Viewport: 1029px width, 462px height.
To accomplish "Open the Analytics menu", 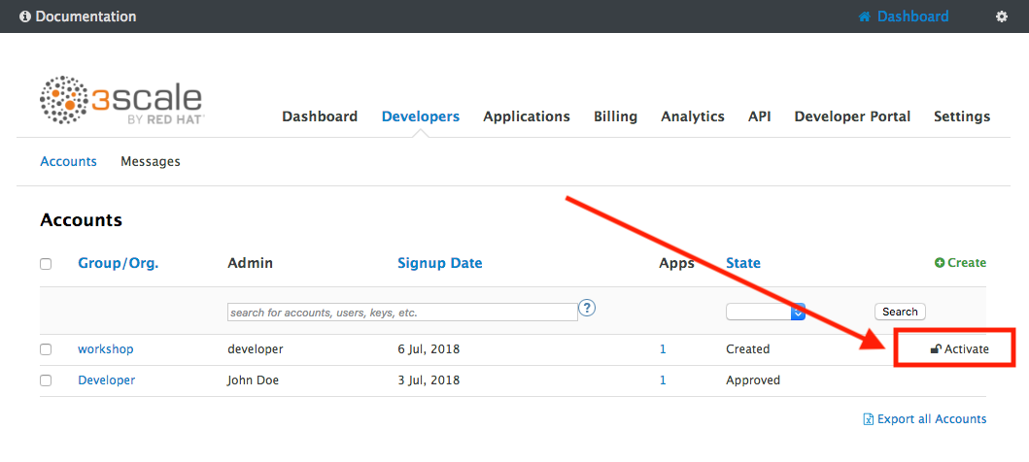I will (x=693, y=116).
